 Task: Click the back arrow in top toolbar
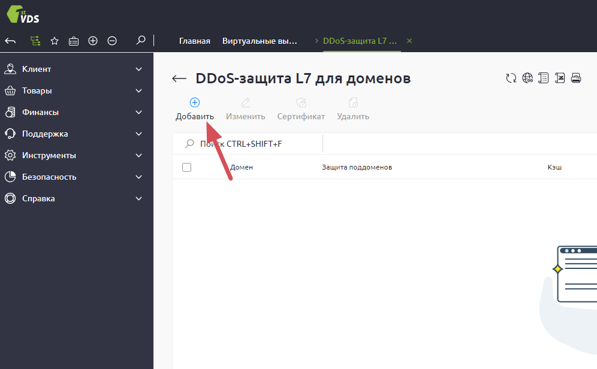(x=10, y=41)
